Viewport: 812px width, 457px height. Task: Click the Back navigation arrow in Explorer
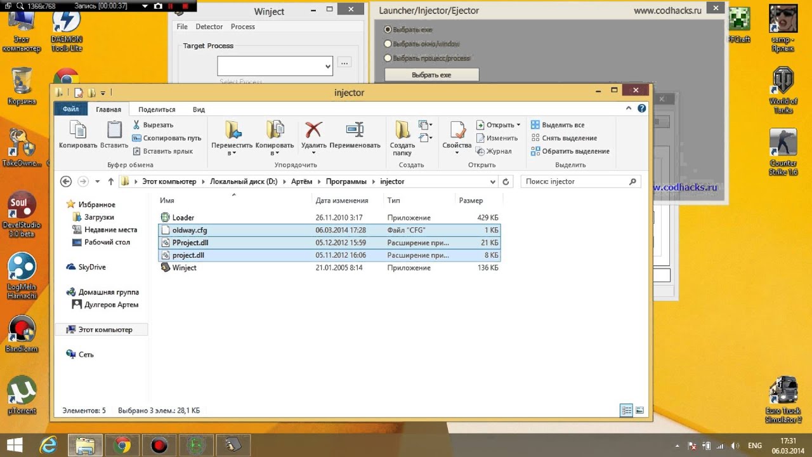(66, 182)
